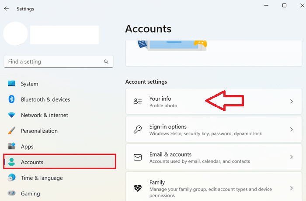This screenshot has height=201, width=306.
Task: Click the Find a setting search box
Action: 58,61
